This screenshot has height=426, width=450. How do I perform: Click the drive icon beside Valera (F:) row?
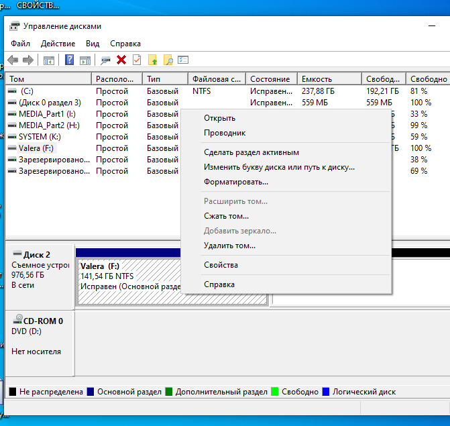click(x=12, y=148)
